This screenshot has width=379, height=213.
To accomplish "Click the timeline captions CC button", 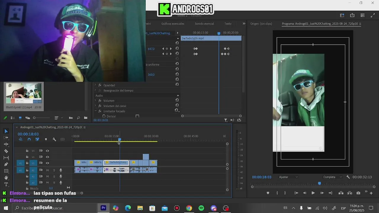I will pos(62,139).
